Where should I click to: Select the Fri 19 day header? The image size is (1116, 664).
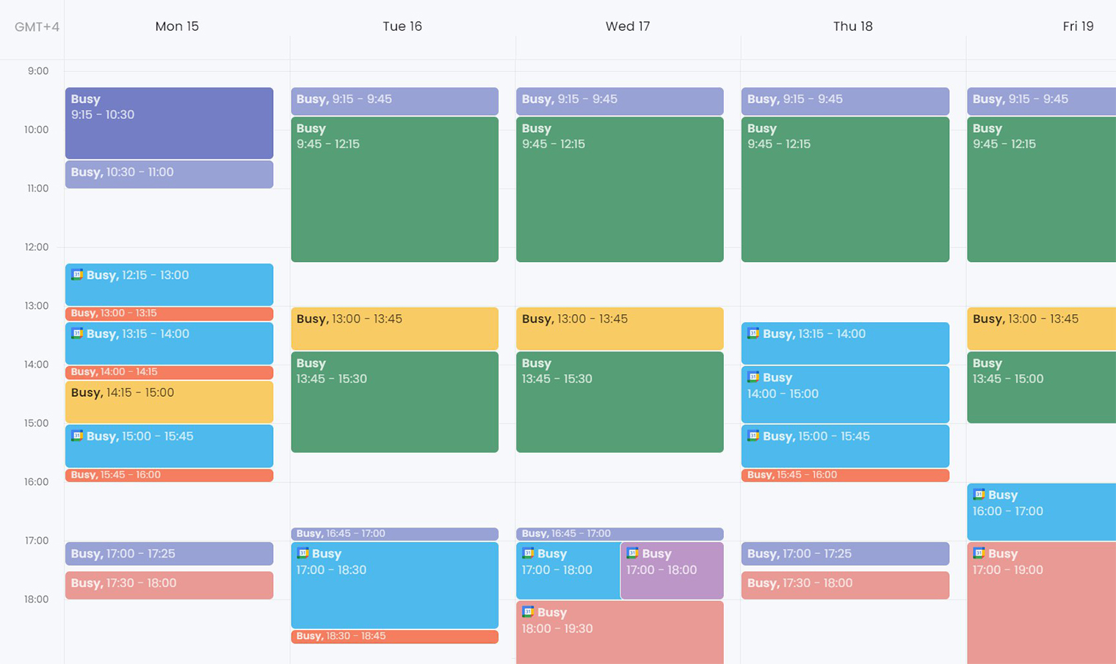[x=1078, y=26]
